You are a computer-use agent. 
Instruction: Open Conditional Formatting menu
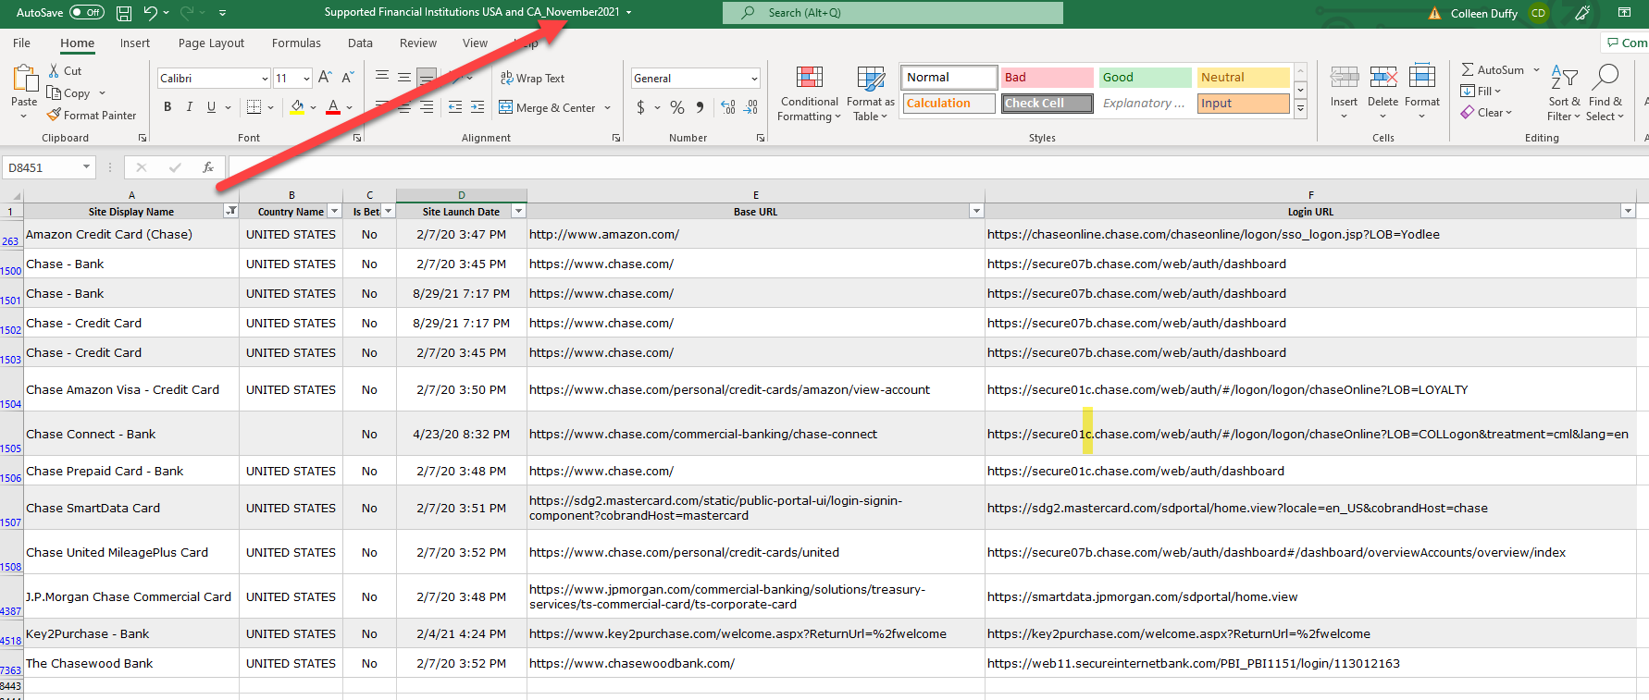coord(810,93)
